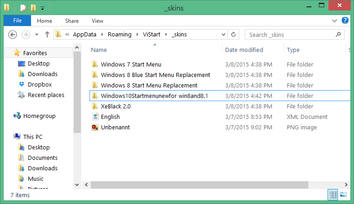This screenshot has height=204, width=354.
Task: Click Properties icon in quick access toolbar
Action: [x=23, y=8]
